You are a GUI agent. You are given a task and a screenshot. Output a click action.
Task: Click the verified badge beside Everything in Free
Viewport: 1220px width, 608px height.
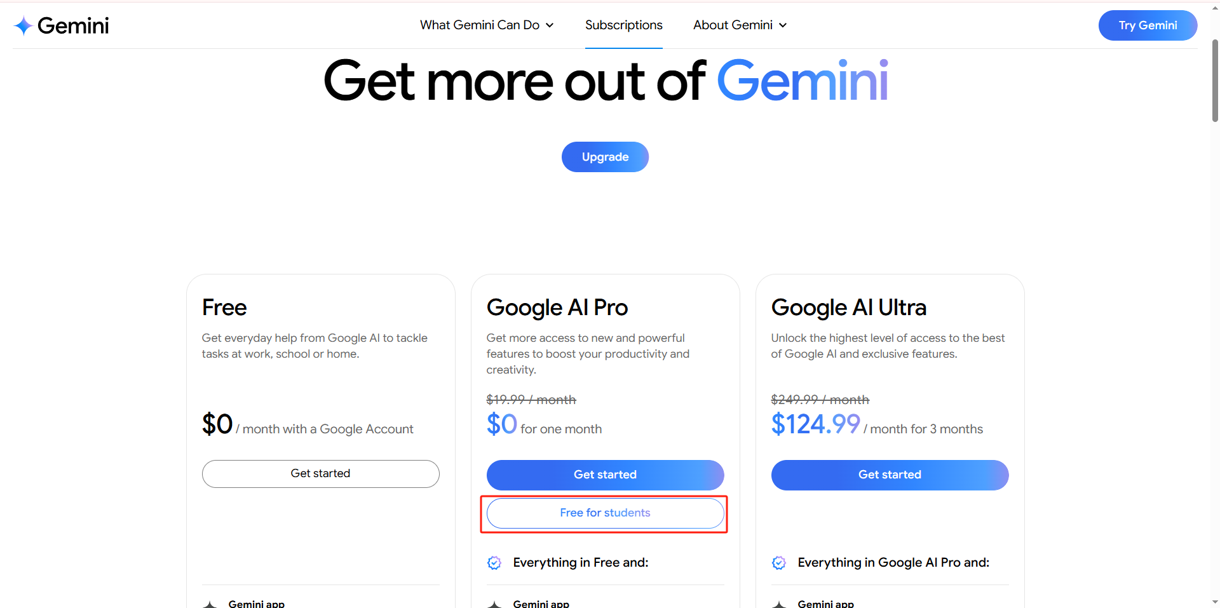click(494, 563)
